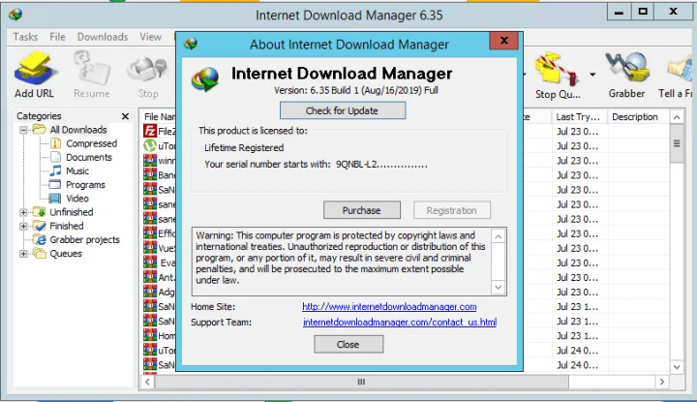Select the winrar archive download row
The height and width of the screenshot is (402, 697).
click(x=159, y=161)
